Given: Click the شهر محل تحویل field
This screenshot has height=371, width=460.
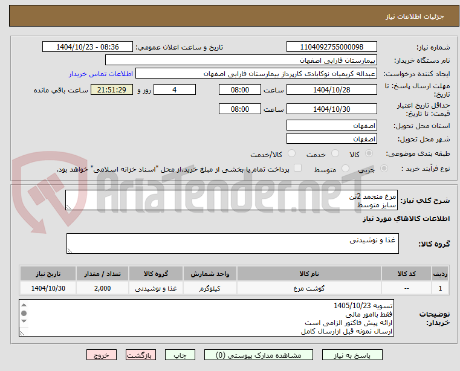Looking at the screenshot, I should pos(331,139).
